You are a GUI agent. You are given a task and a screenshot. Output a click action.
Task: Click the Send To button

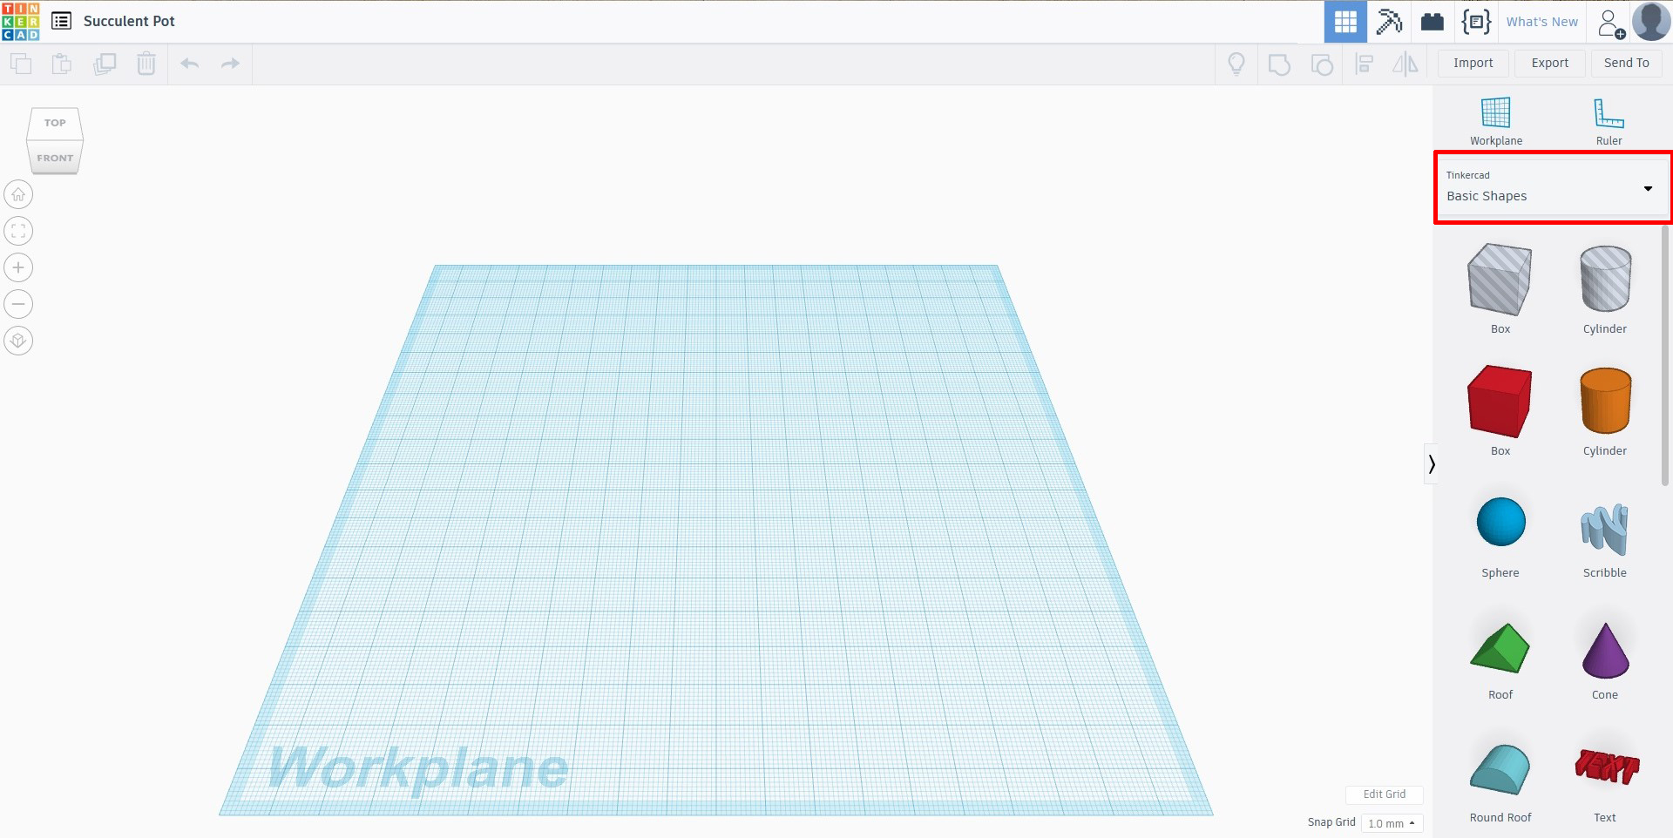[x=1626, y=64]
